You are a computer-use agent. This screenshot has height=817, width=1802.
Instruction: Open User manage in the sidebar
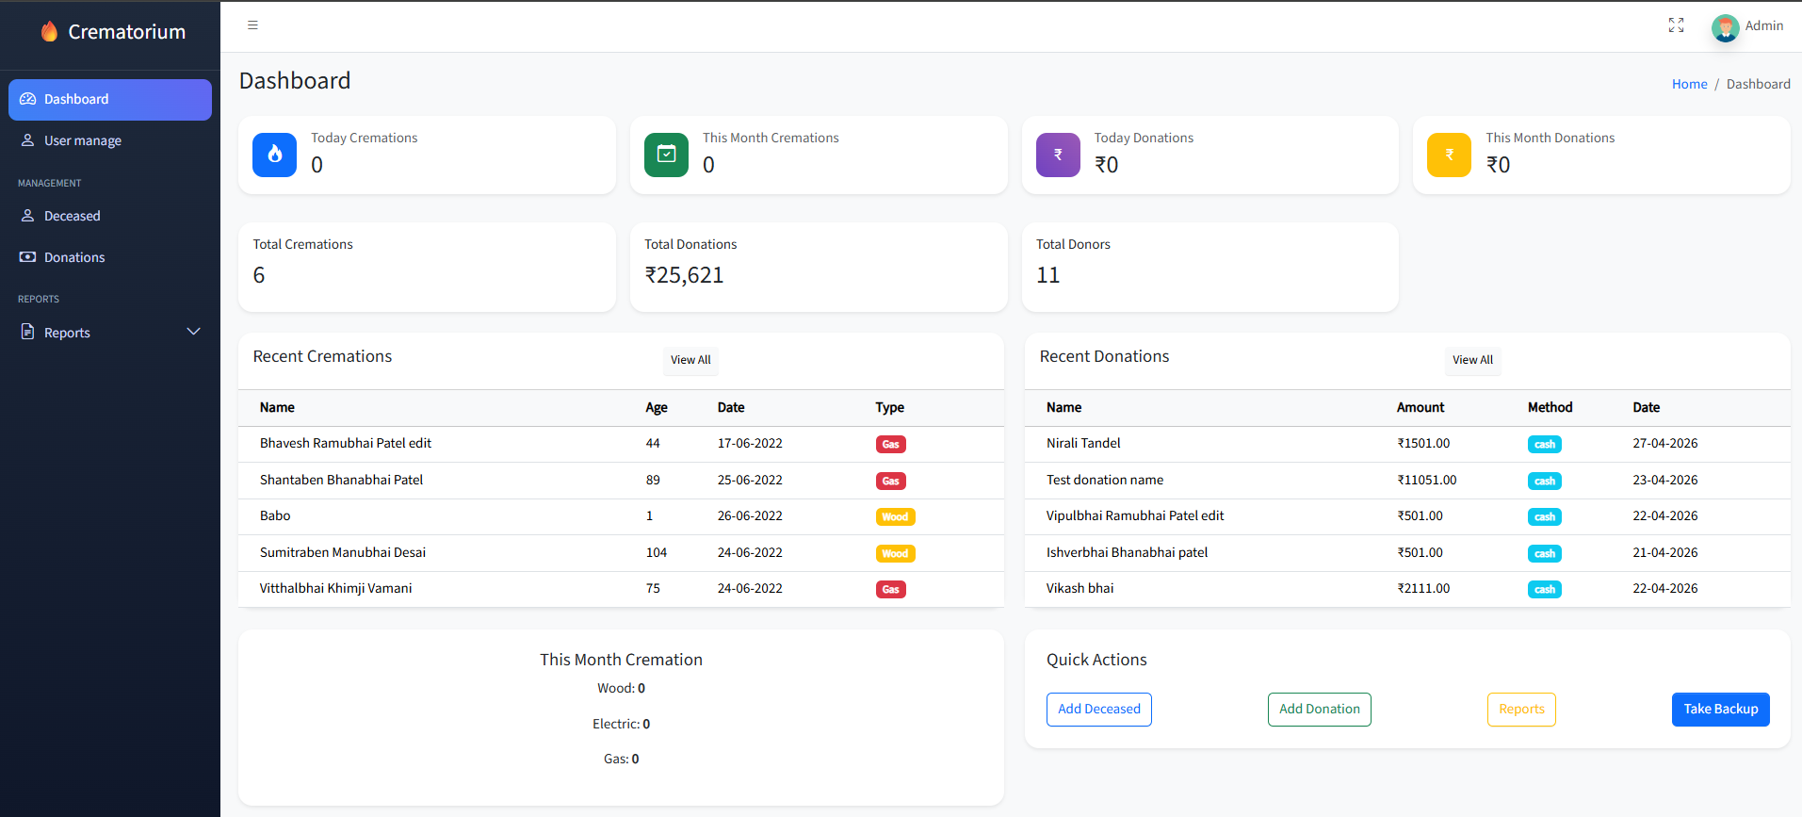coord(110,140)
